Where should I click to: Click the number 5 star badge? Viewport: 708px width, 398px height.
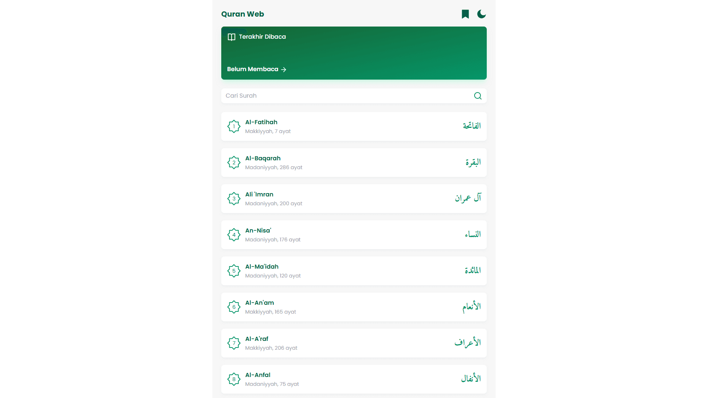pyautogui.click(x=234, y=271)
